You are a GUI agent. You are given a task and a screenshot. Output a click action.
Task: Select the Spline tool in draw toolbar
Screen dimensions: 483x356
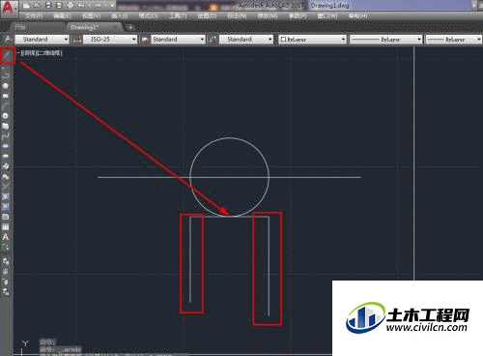[x=6, y=135]
